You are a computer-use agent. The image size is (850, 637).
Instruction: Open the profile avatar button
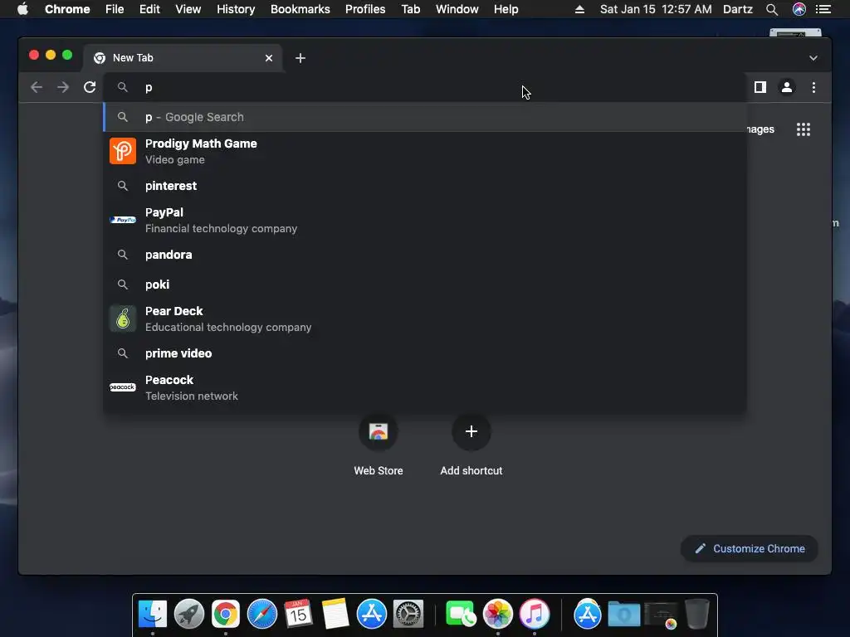(787, 87)
